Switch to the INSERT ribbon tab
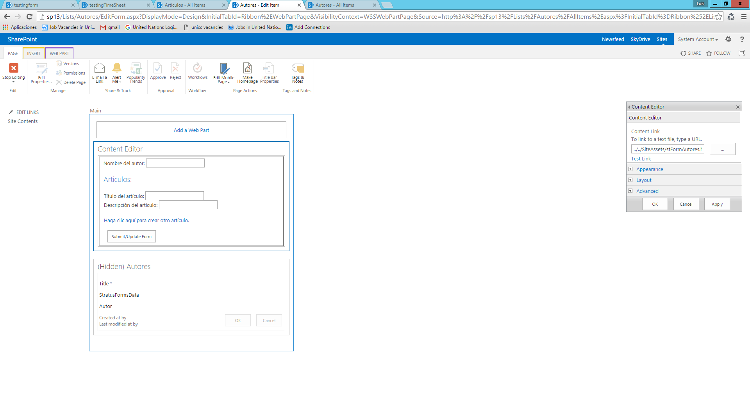 [x=34, y=53]
